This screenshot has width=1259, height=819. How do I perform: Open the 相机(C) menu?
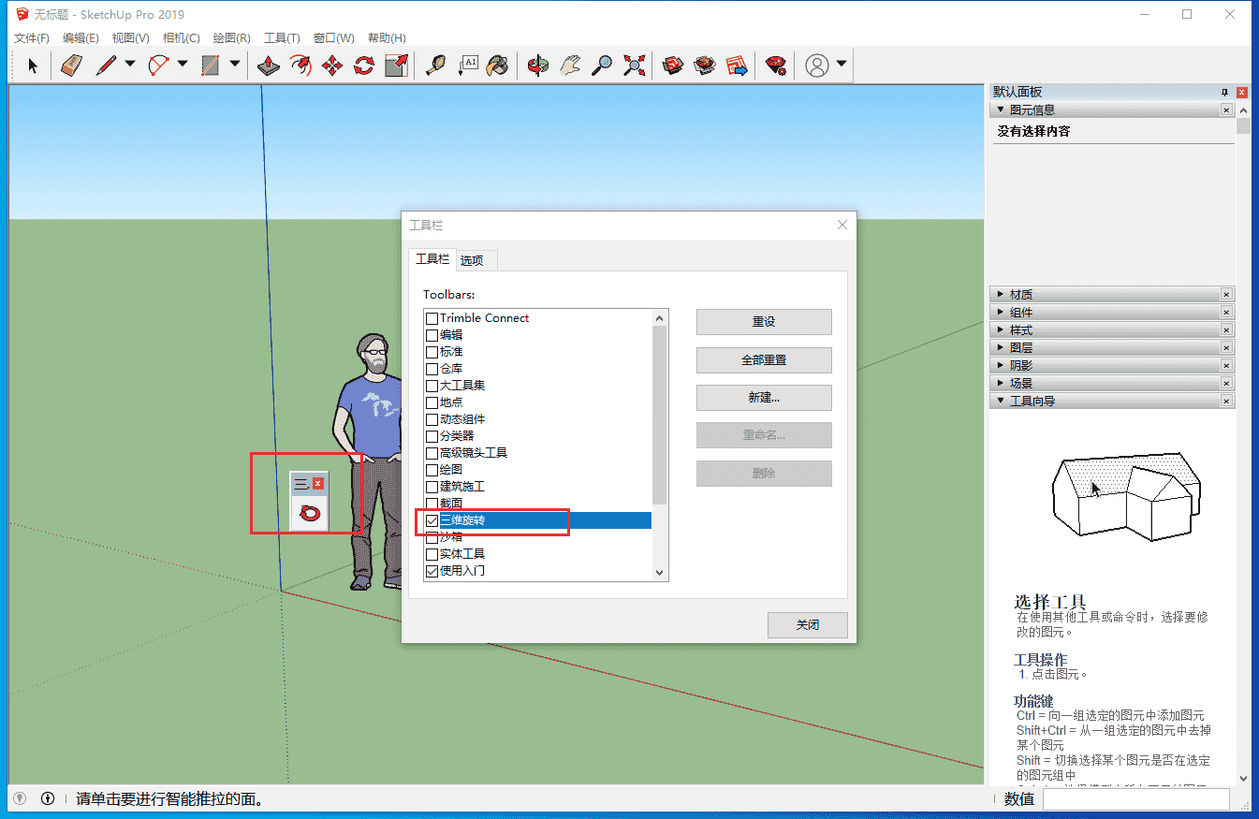(182, 38)
